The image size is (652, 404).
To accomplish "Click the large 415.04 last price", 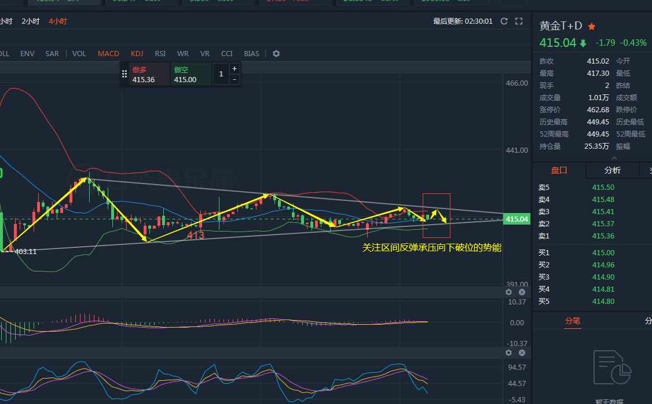I will (558, 43).
